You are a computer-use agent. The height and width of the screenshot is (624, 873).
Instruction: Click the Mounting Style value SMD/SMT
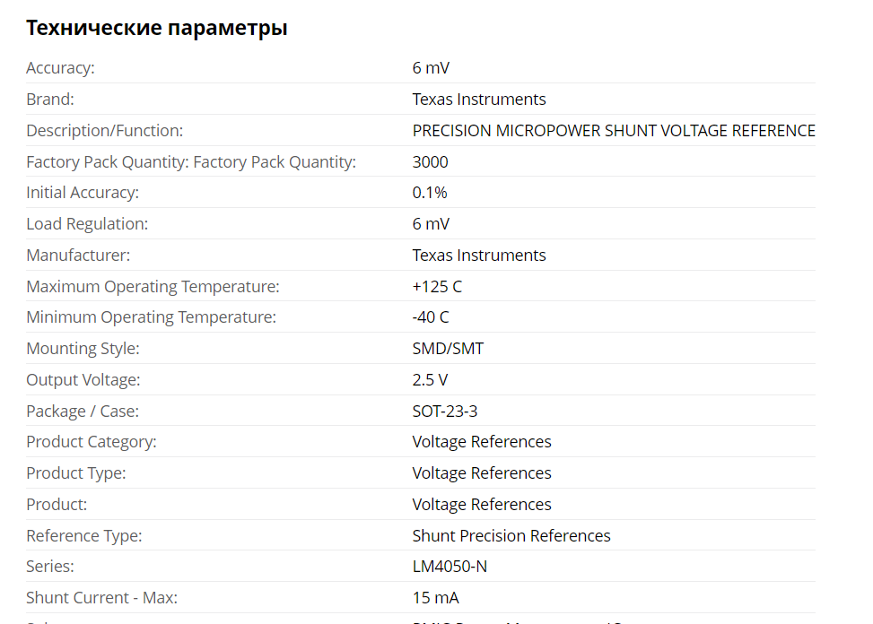coord(448,349)
